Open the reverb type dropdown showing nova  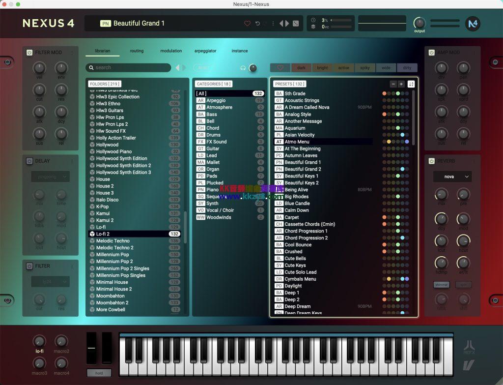452,177
